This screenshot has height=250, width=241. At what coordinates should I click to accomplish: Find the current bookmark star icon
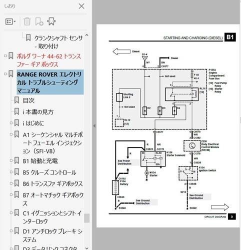(51, 21)
